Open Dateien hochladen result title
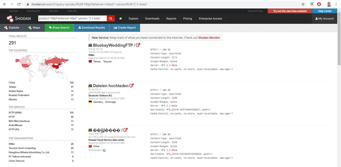This screenshot has width=341, height=167. (x=111, y=85)
